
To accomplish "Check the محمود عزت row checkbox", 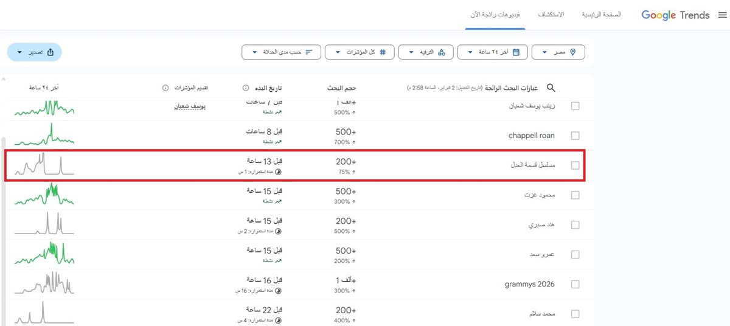I will pos(575,195).
